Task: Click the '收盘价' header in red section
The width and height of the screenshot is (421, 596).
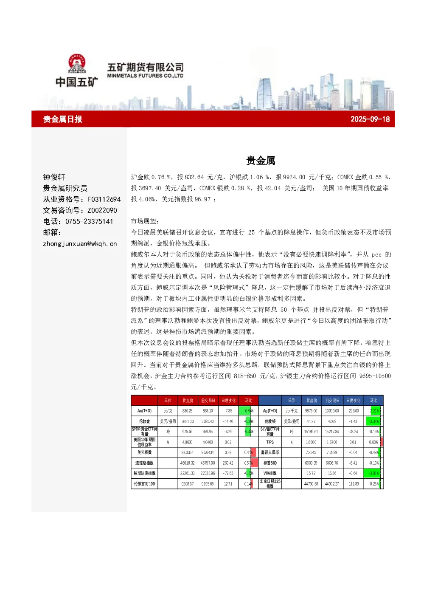Action: pyautogui.click(x=188, y=401)
